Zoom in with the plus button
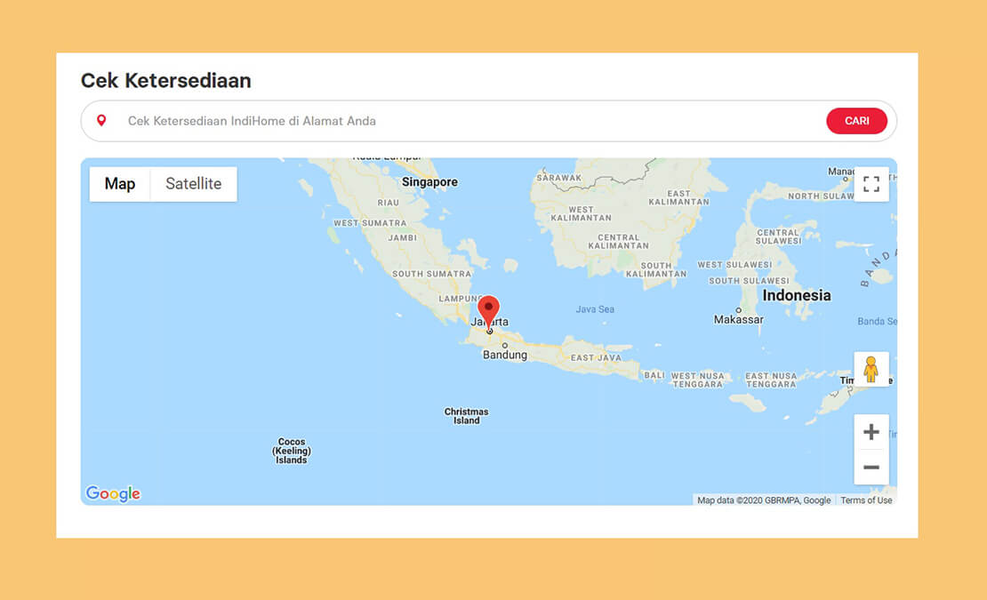 (871, 432)
